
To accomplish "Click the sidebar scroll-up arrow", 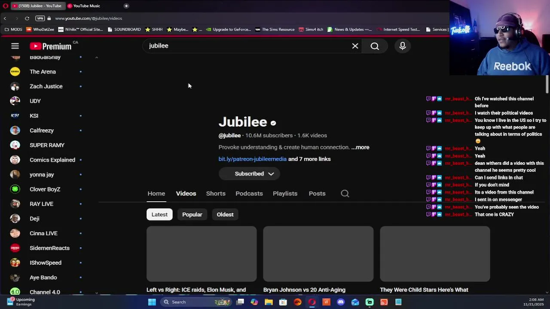I will pos(96,58).
